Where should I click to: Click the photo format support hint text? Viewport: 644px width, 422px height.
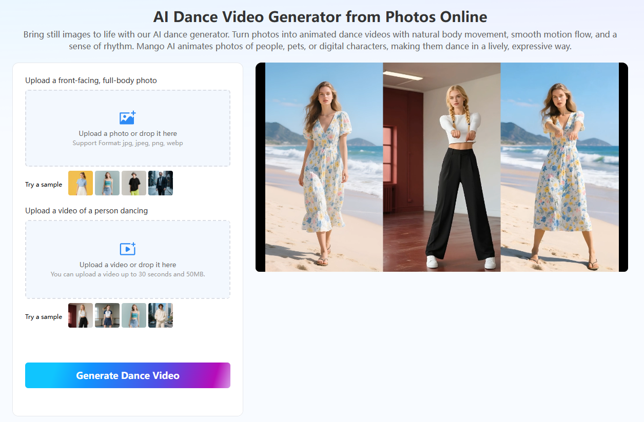pyautogui.click(x=128, y=143)
